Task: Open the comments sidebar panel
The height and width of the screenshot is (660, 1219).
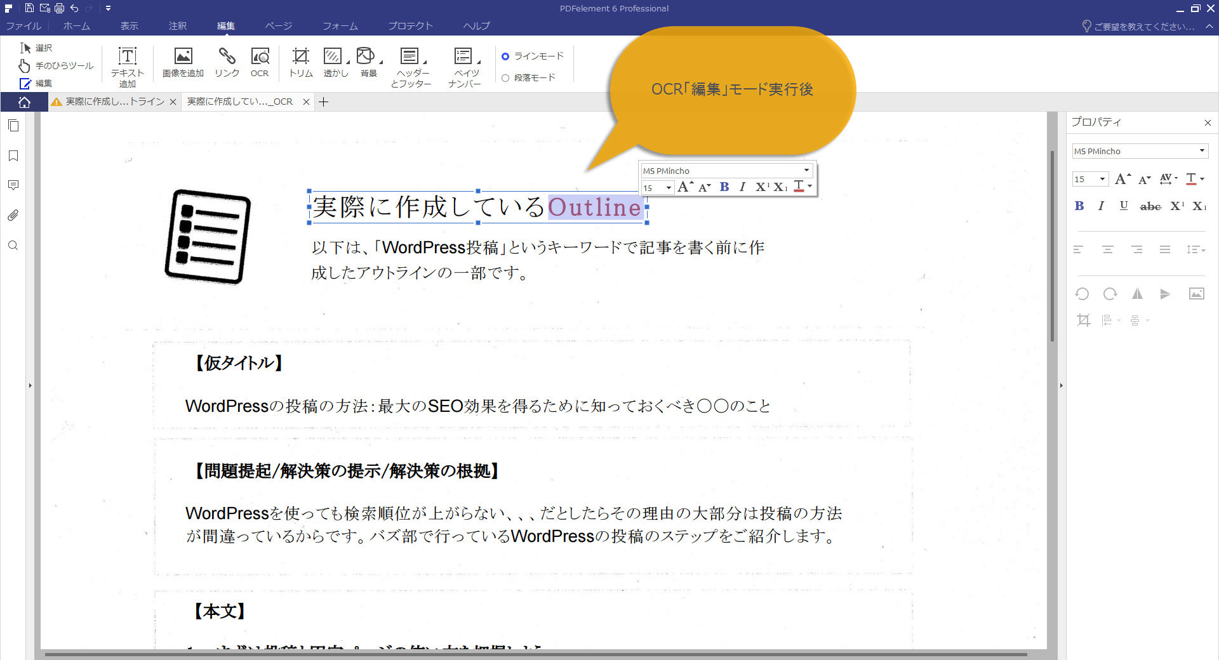Action: coord(13,185)
